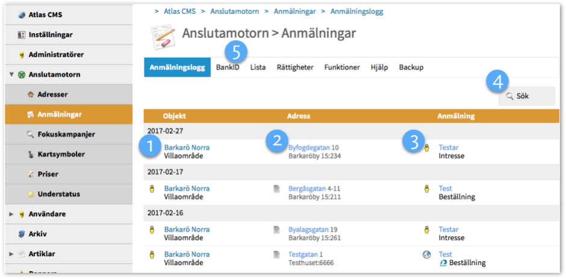Click the Adresser house icon
This screenshot has height=279, width=566.
pos(31,94)
